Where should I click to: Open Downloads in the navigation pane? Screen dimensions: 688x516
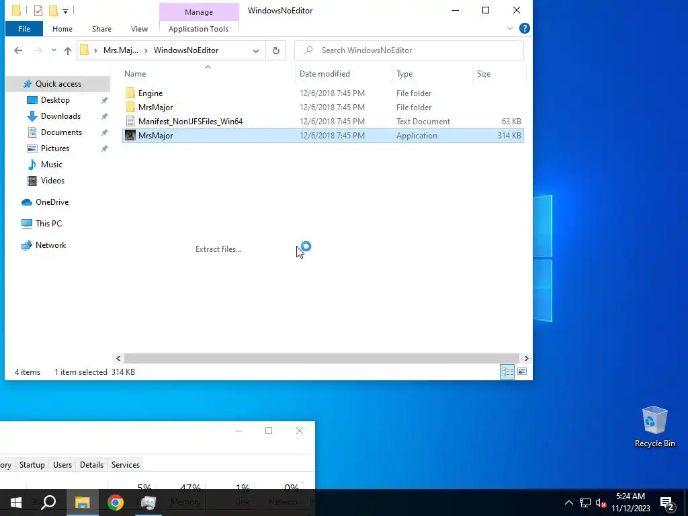pos(60,116)
